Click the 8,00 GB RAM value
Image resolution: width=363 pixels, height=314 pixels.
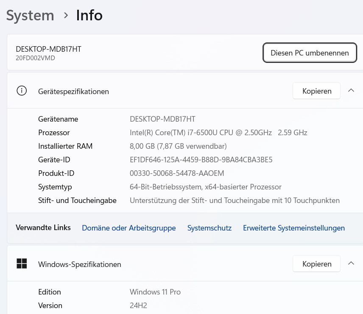(178, 146)
